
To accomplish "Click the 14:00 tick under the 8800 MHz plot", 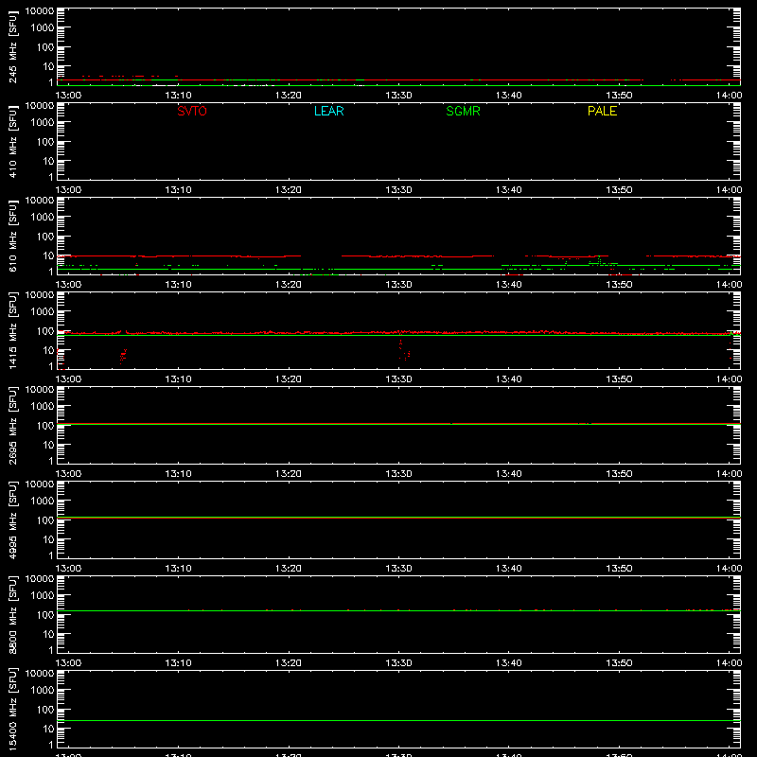I will [x=729, y=663].
